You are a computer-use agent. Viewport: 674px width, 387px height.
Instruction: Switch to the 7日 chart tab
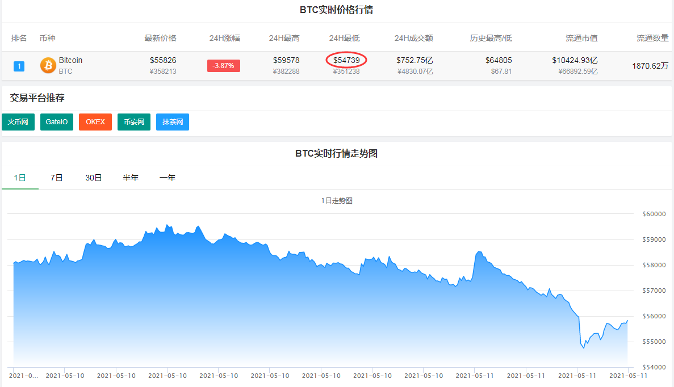56,177
